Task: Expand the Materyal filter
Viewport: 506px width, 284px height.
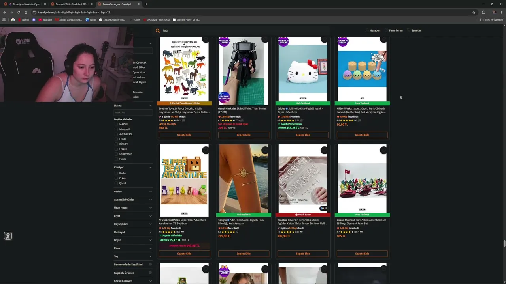Action: pyautogui.click(x=133, y=232)
